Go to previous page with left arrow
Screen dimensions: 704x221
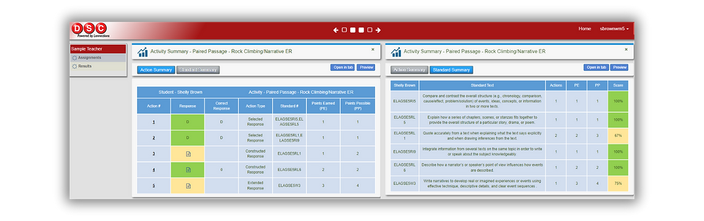[336, 30]
